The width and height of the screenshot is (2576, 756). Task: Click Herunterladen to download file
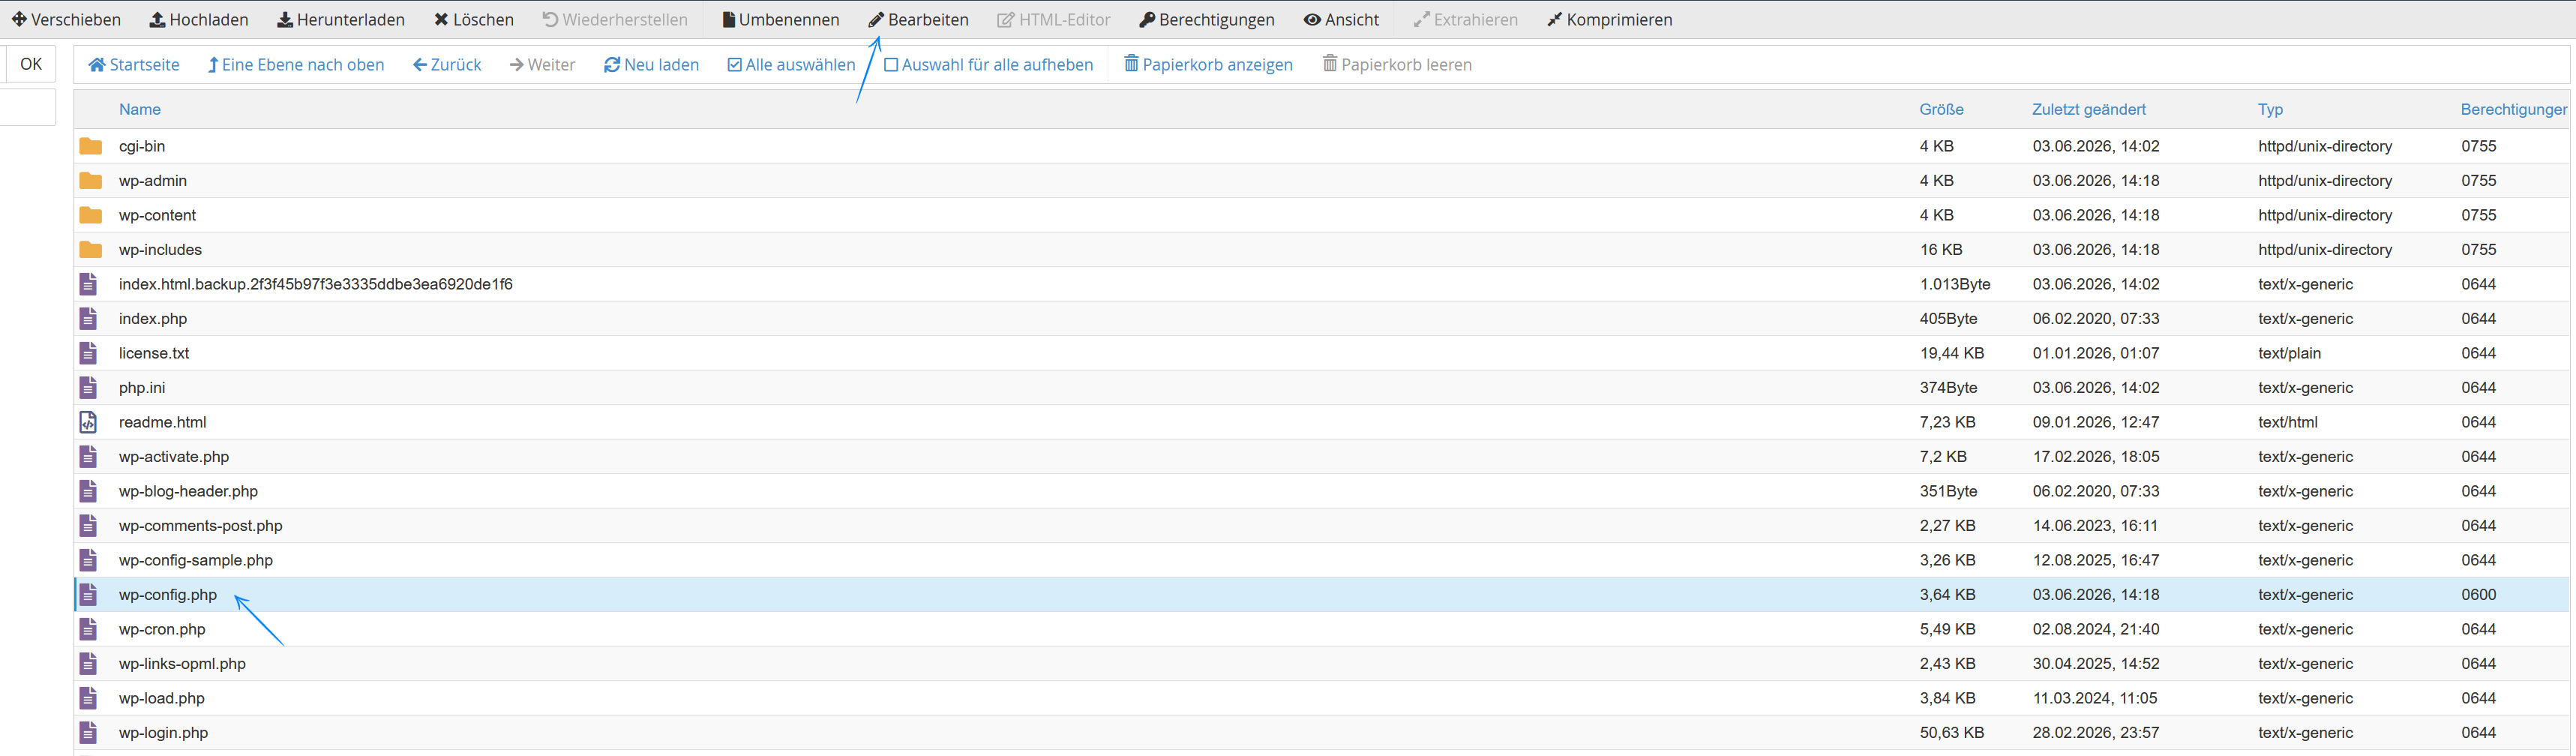tap(341, 20)
